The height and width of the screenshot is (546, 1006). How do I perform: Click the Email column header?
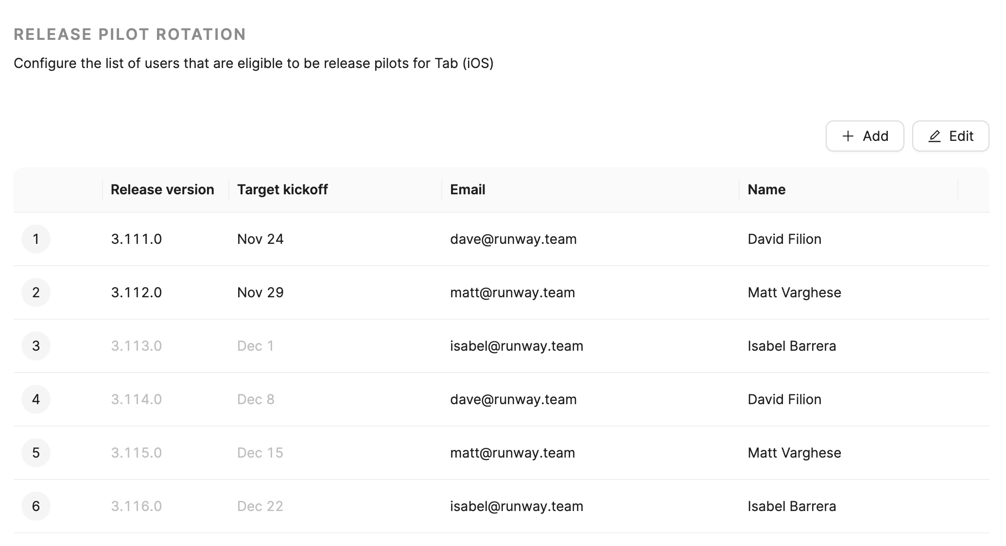468,189
